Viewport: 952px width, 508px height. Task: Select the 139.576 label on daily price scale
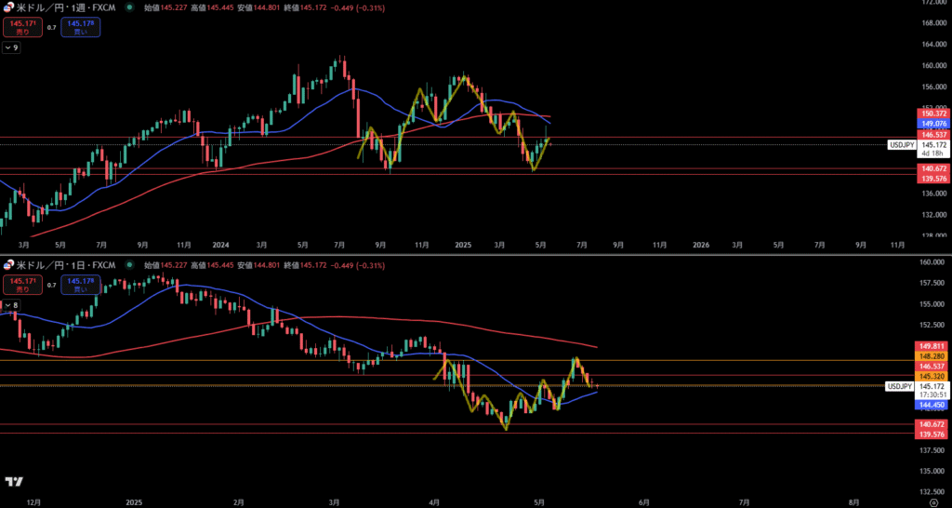tap(930, 434)
